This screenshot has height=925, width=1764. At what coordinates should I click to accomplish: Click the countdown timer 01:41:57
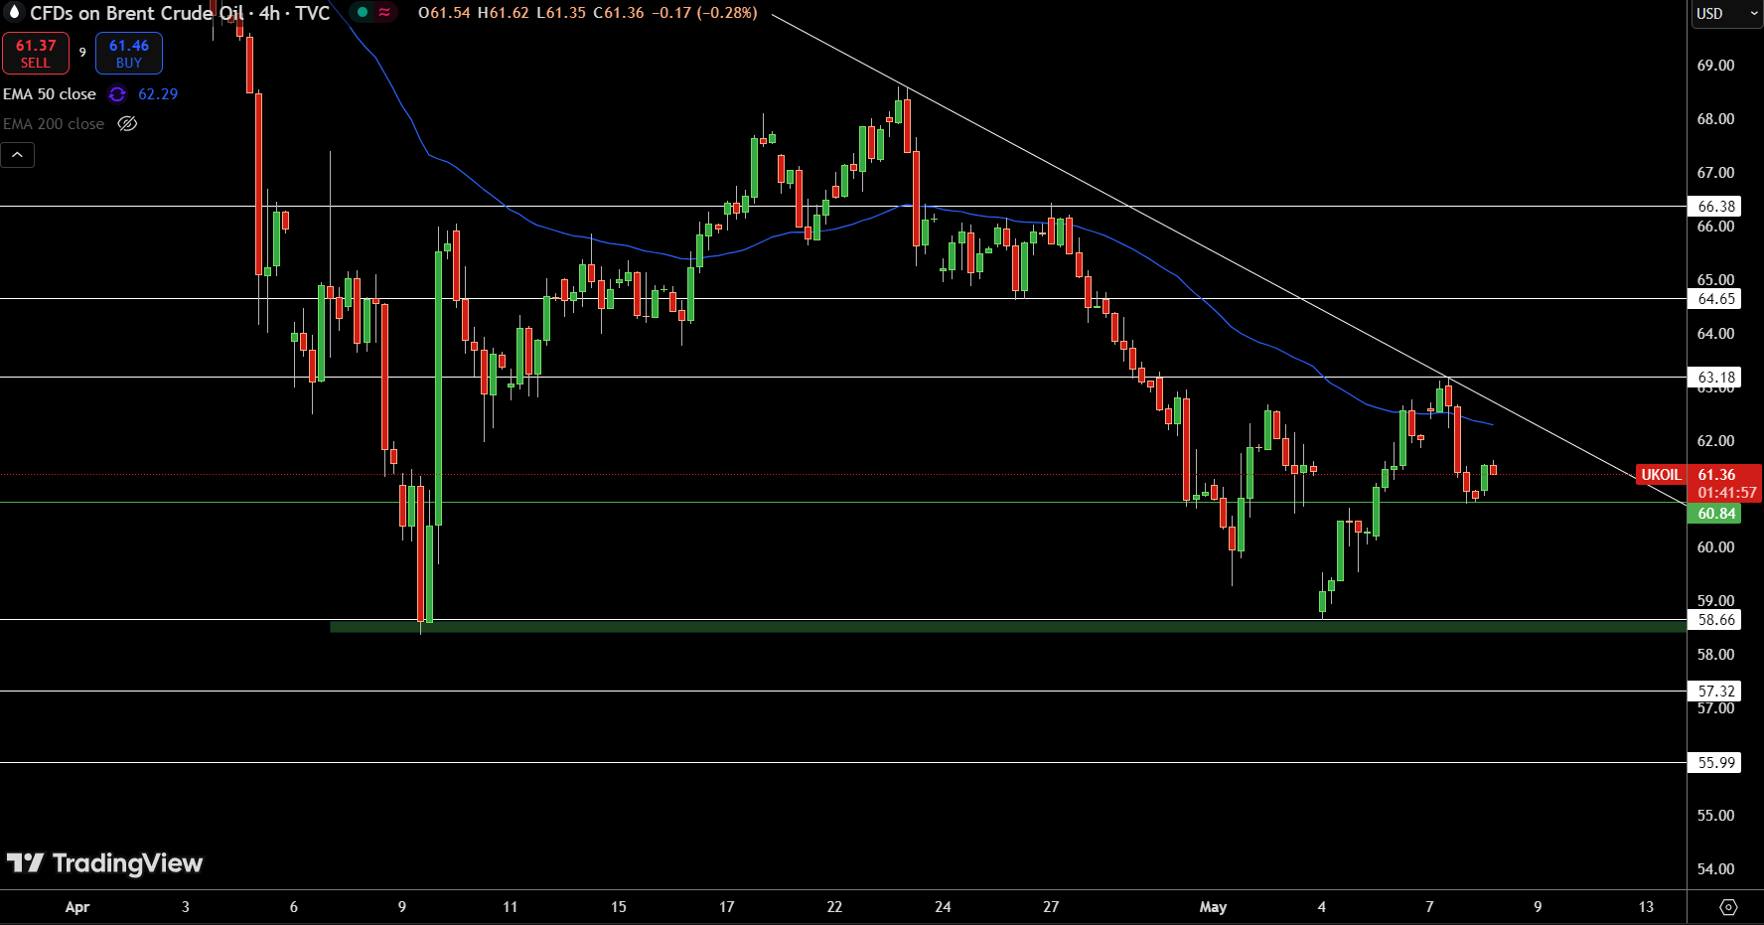click(x=1726, y=493)
